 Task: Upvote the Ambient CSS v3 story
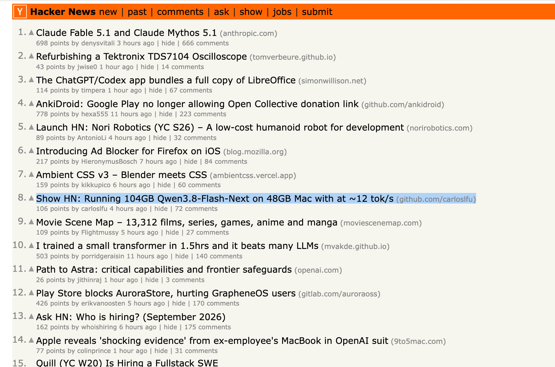coord(31,174)
